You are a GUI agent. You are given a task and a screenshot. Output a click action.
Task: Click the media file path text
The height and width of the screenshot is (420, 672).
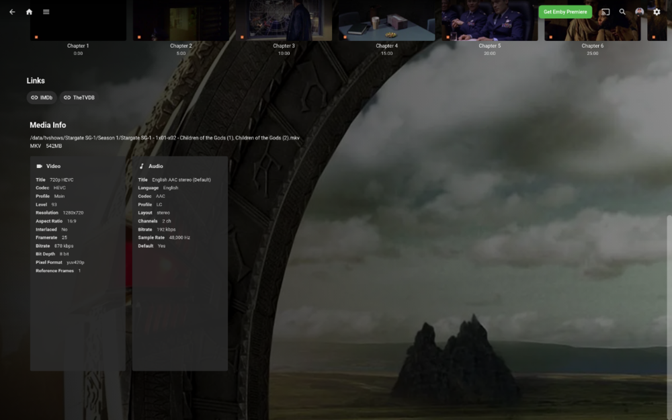pos(164,137)
